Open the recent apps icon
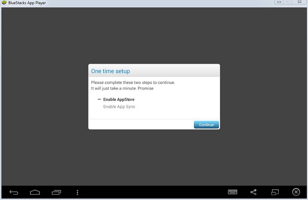The image size is (308, 200). tap(56, 192)
